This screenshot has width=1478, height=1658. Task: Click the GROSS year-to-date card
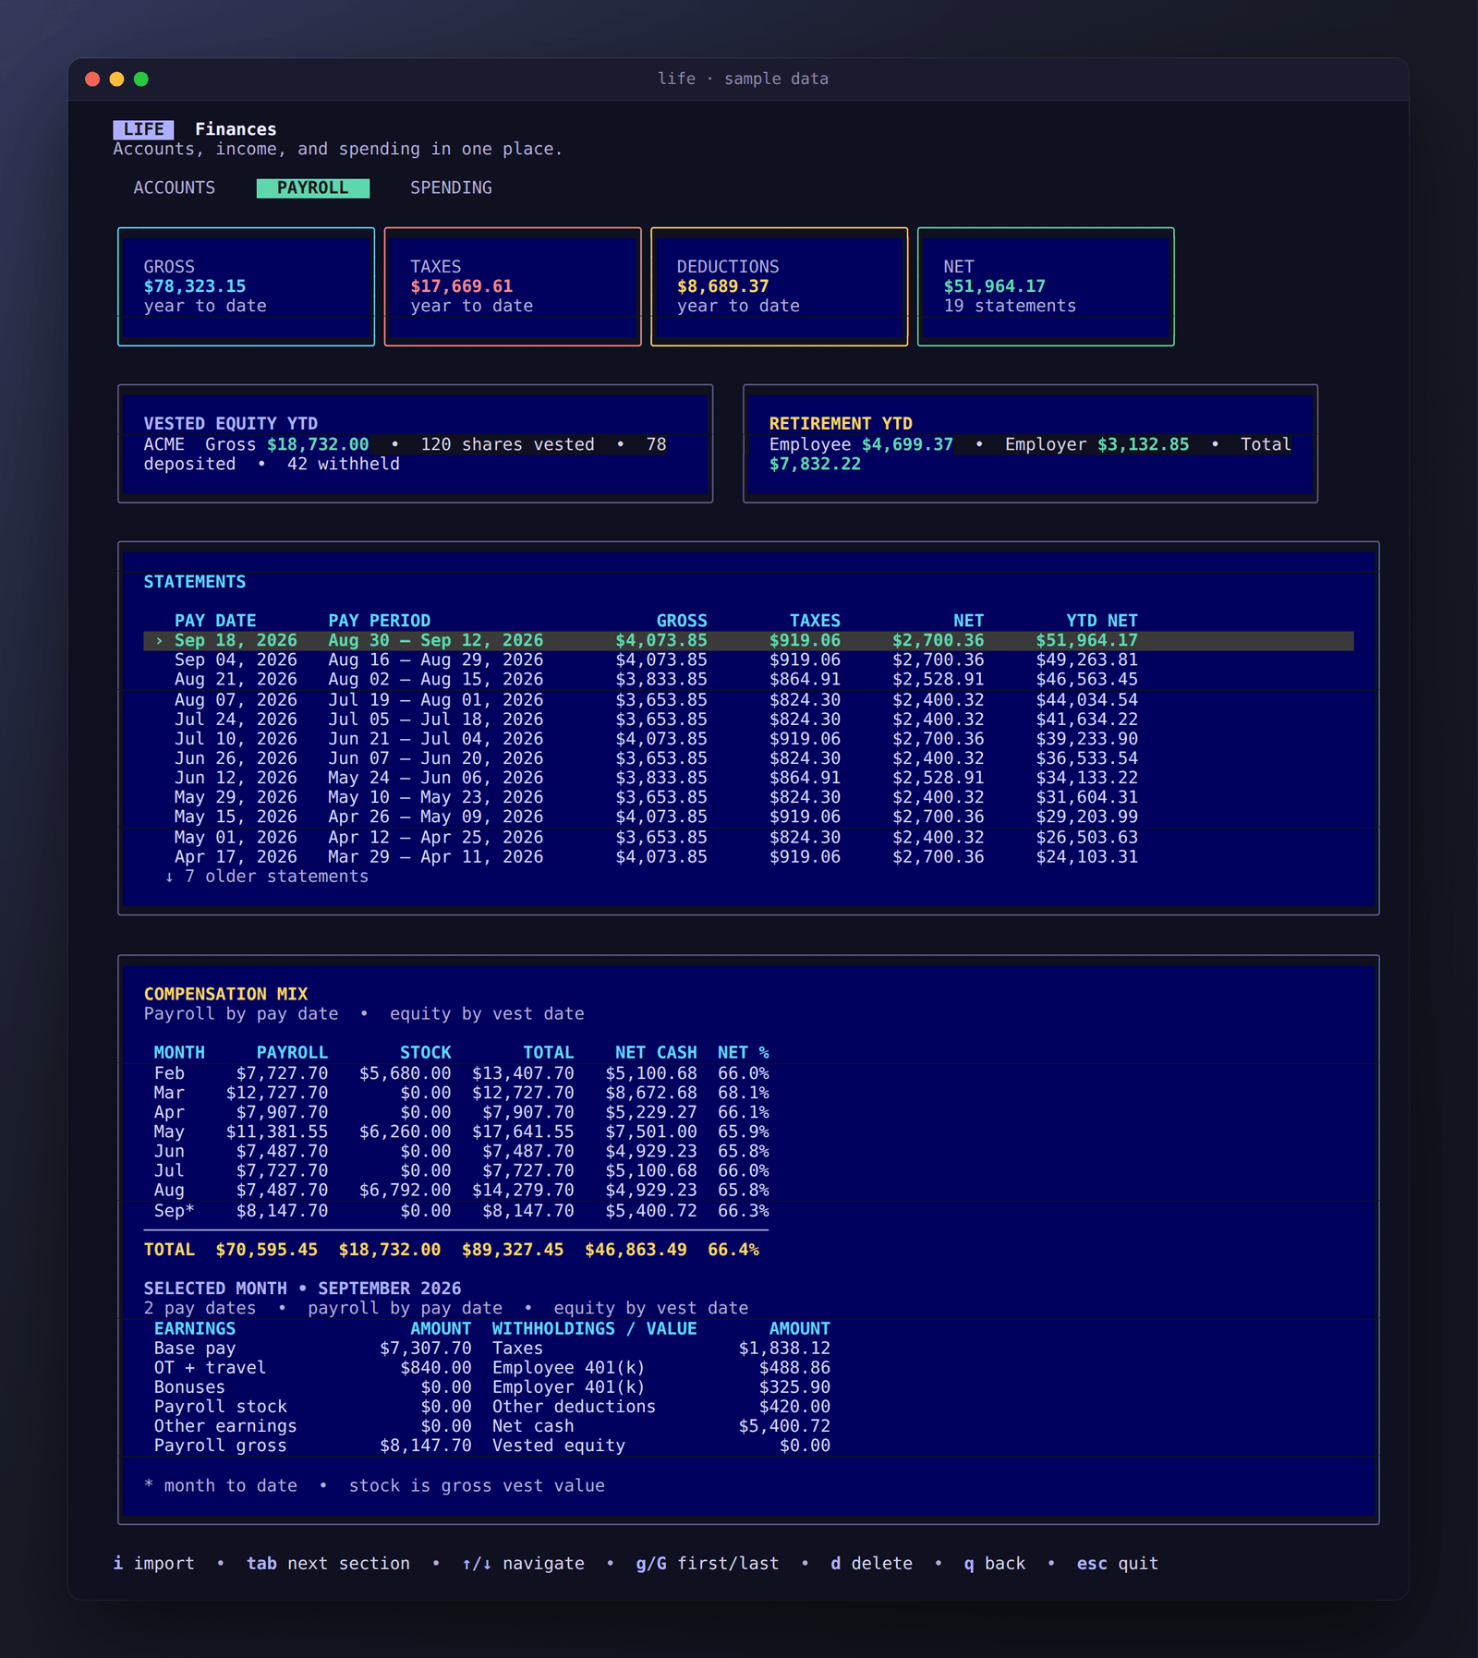pos(246,286)
